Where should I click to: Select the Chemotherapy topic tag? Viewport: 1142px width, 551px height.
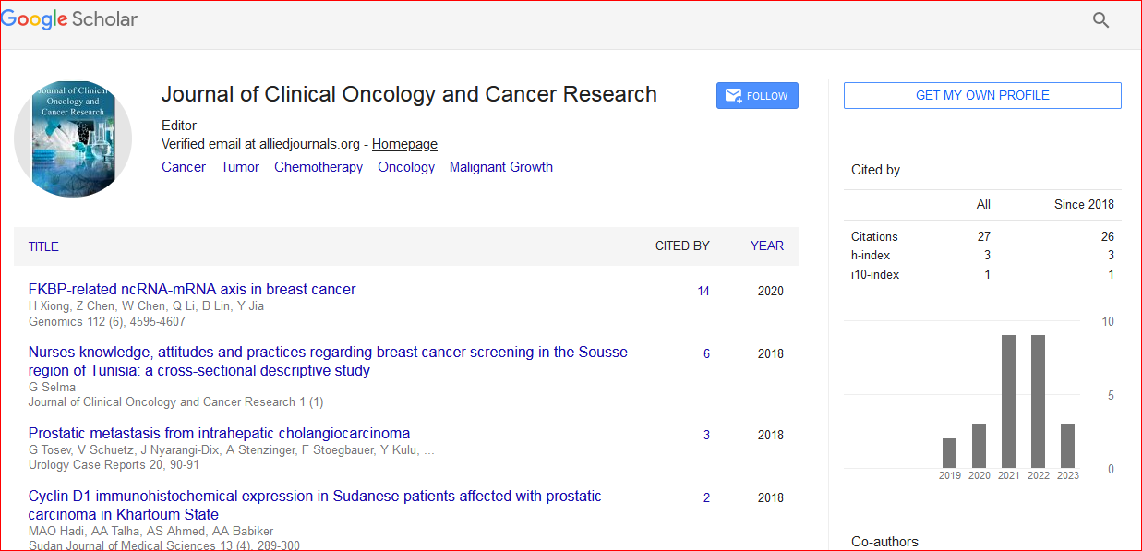coord(319,167)
